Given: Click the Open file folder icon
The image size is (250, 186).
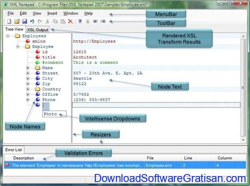Looking at the screenshot, I should click(x=17, y=21).
